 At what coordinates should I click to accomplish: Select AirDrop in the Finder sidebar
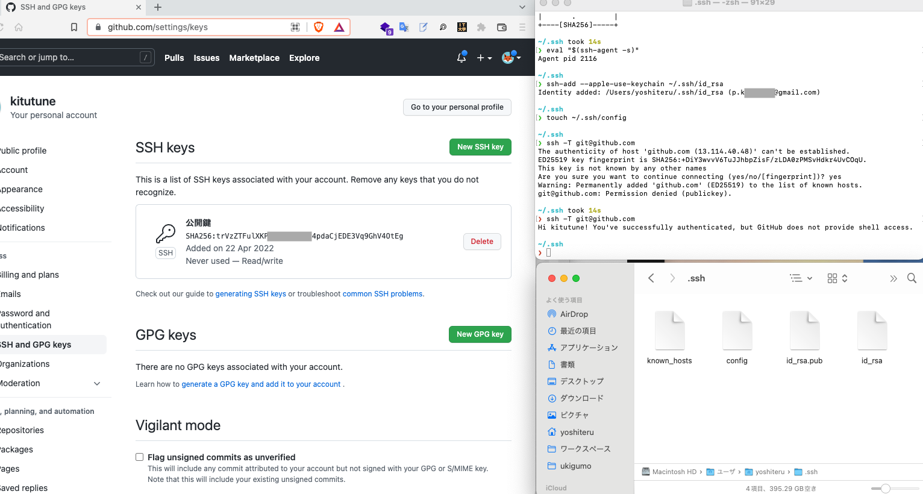[572, 314]
